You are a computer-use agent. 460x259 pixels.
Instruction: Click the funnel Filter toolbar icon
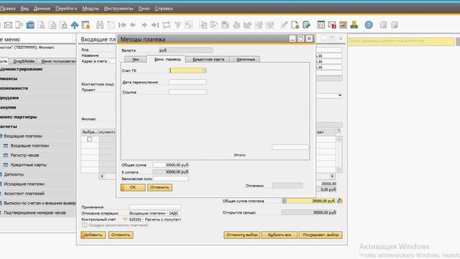coord(178,25)
